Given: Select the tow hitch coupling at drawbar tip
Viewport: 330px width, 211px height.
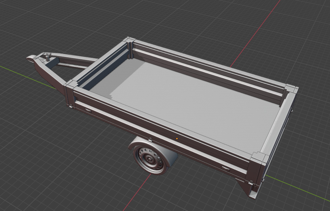Looking at the screenshot, I should click(31, 58).
